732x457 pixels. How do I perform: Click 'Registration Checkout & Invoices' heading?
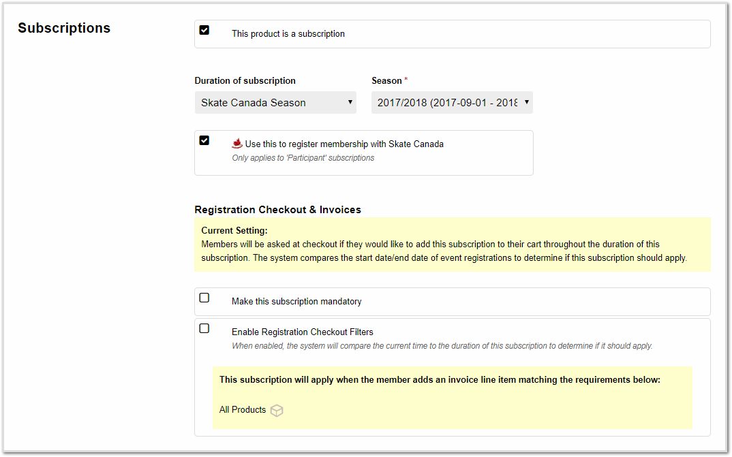(278, 210)
